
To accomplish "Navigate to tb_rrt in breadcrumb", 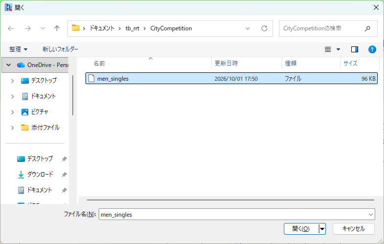I will point(132,28).
